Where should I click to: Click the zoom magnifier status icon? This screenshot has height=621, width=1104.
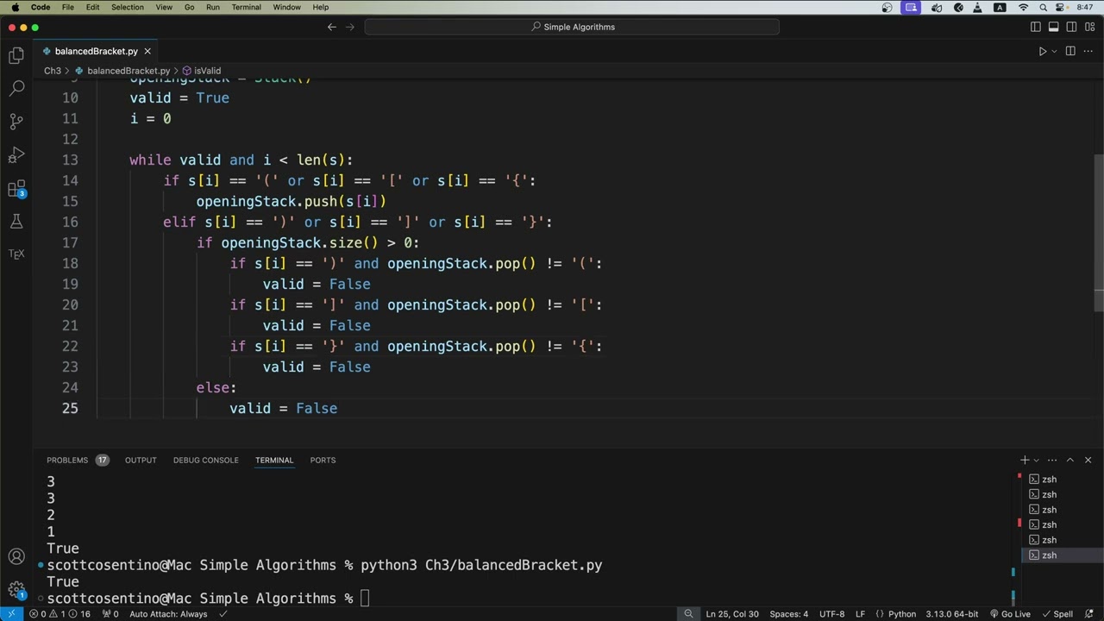pyautogui.click(x=688, y=614)
